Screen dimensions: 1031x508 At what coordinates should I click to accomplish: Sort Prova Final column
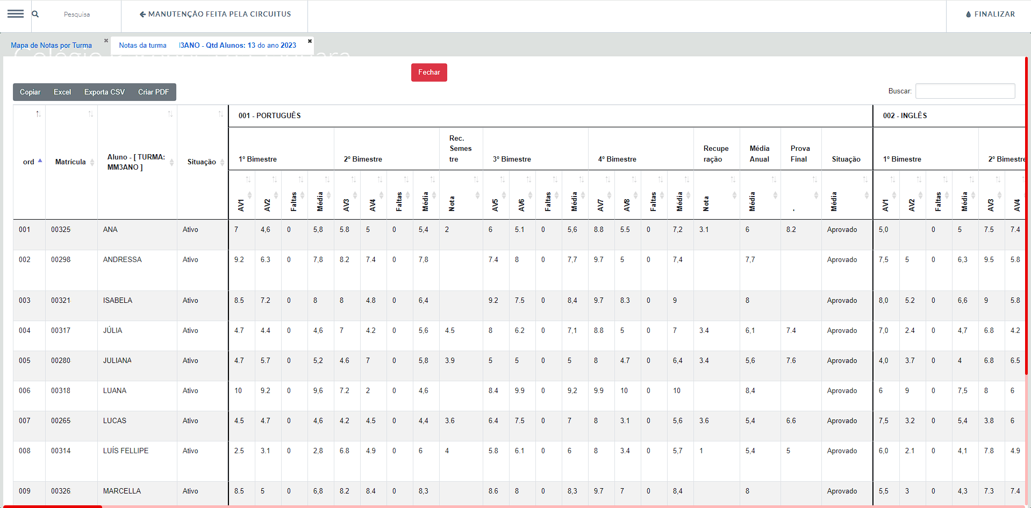pos(801,195)
